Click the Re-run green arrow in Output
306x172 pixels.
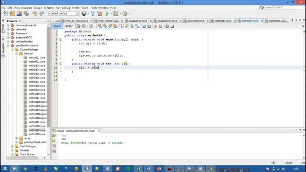pyautogui.click(x=54, y=136)
